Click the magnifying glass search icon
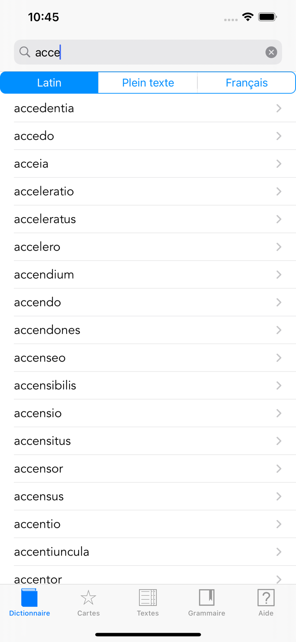 click(x=25, y=52)
